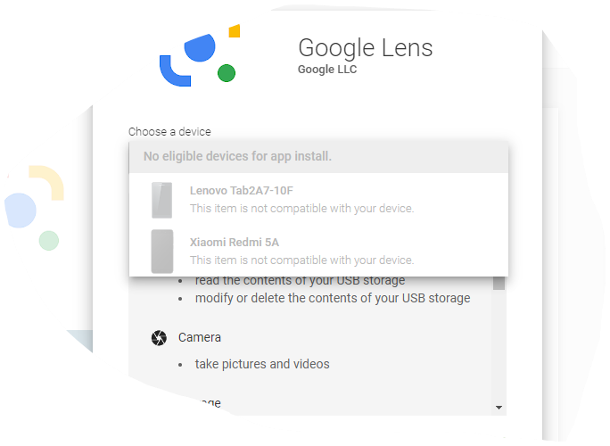Screen dimensions: 610x446
Task: Click the permissions list scrollbar thumb
Action: coord(499,284)
